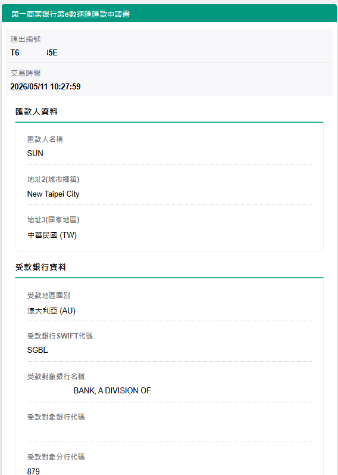Click the 受款銀行SWIFT代號 label
338x475 pixels.
click(x=60, y=336)
